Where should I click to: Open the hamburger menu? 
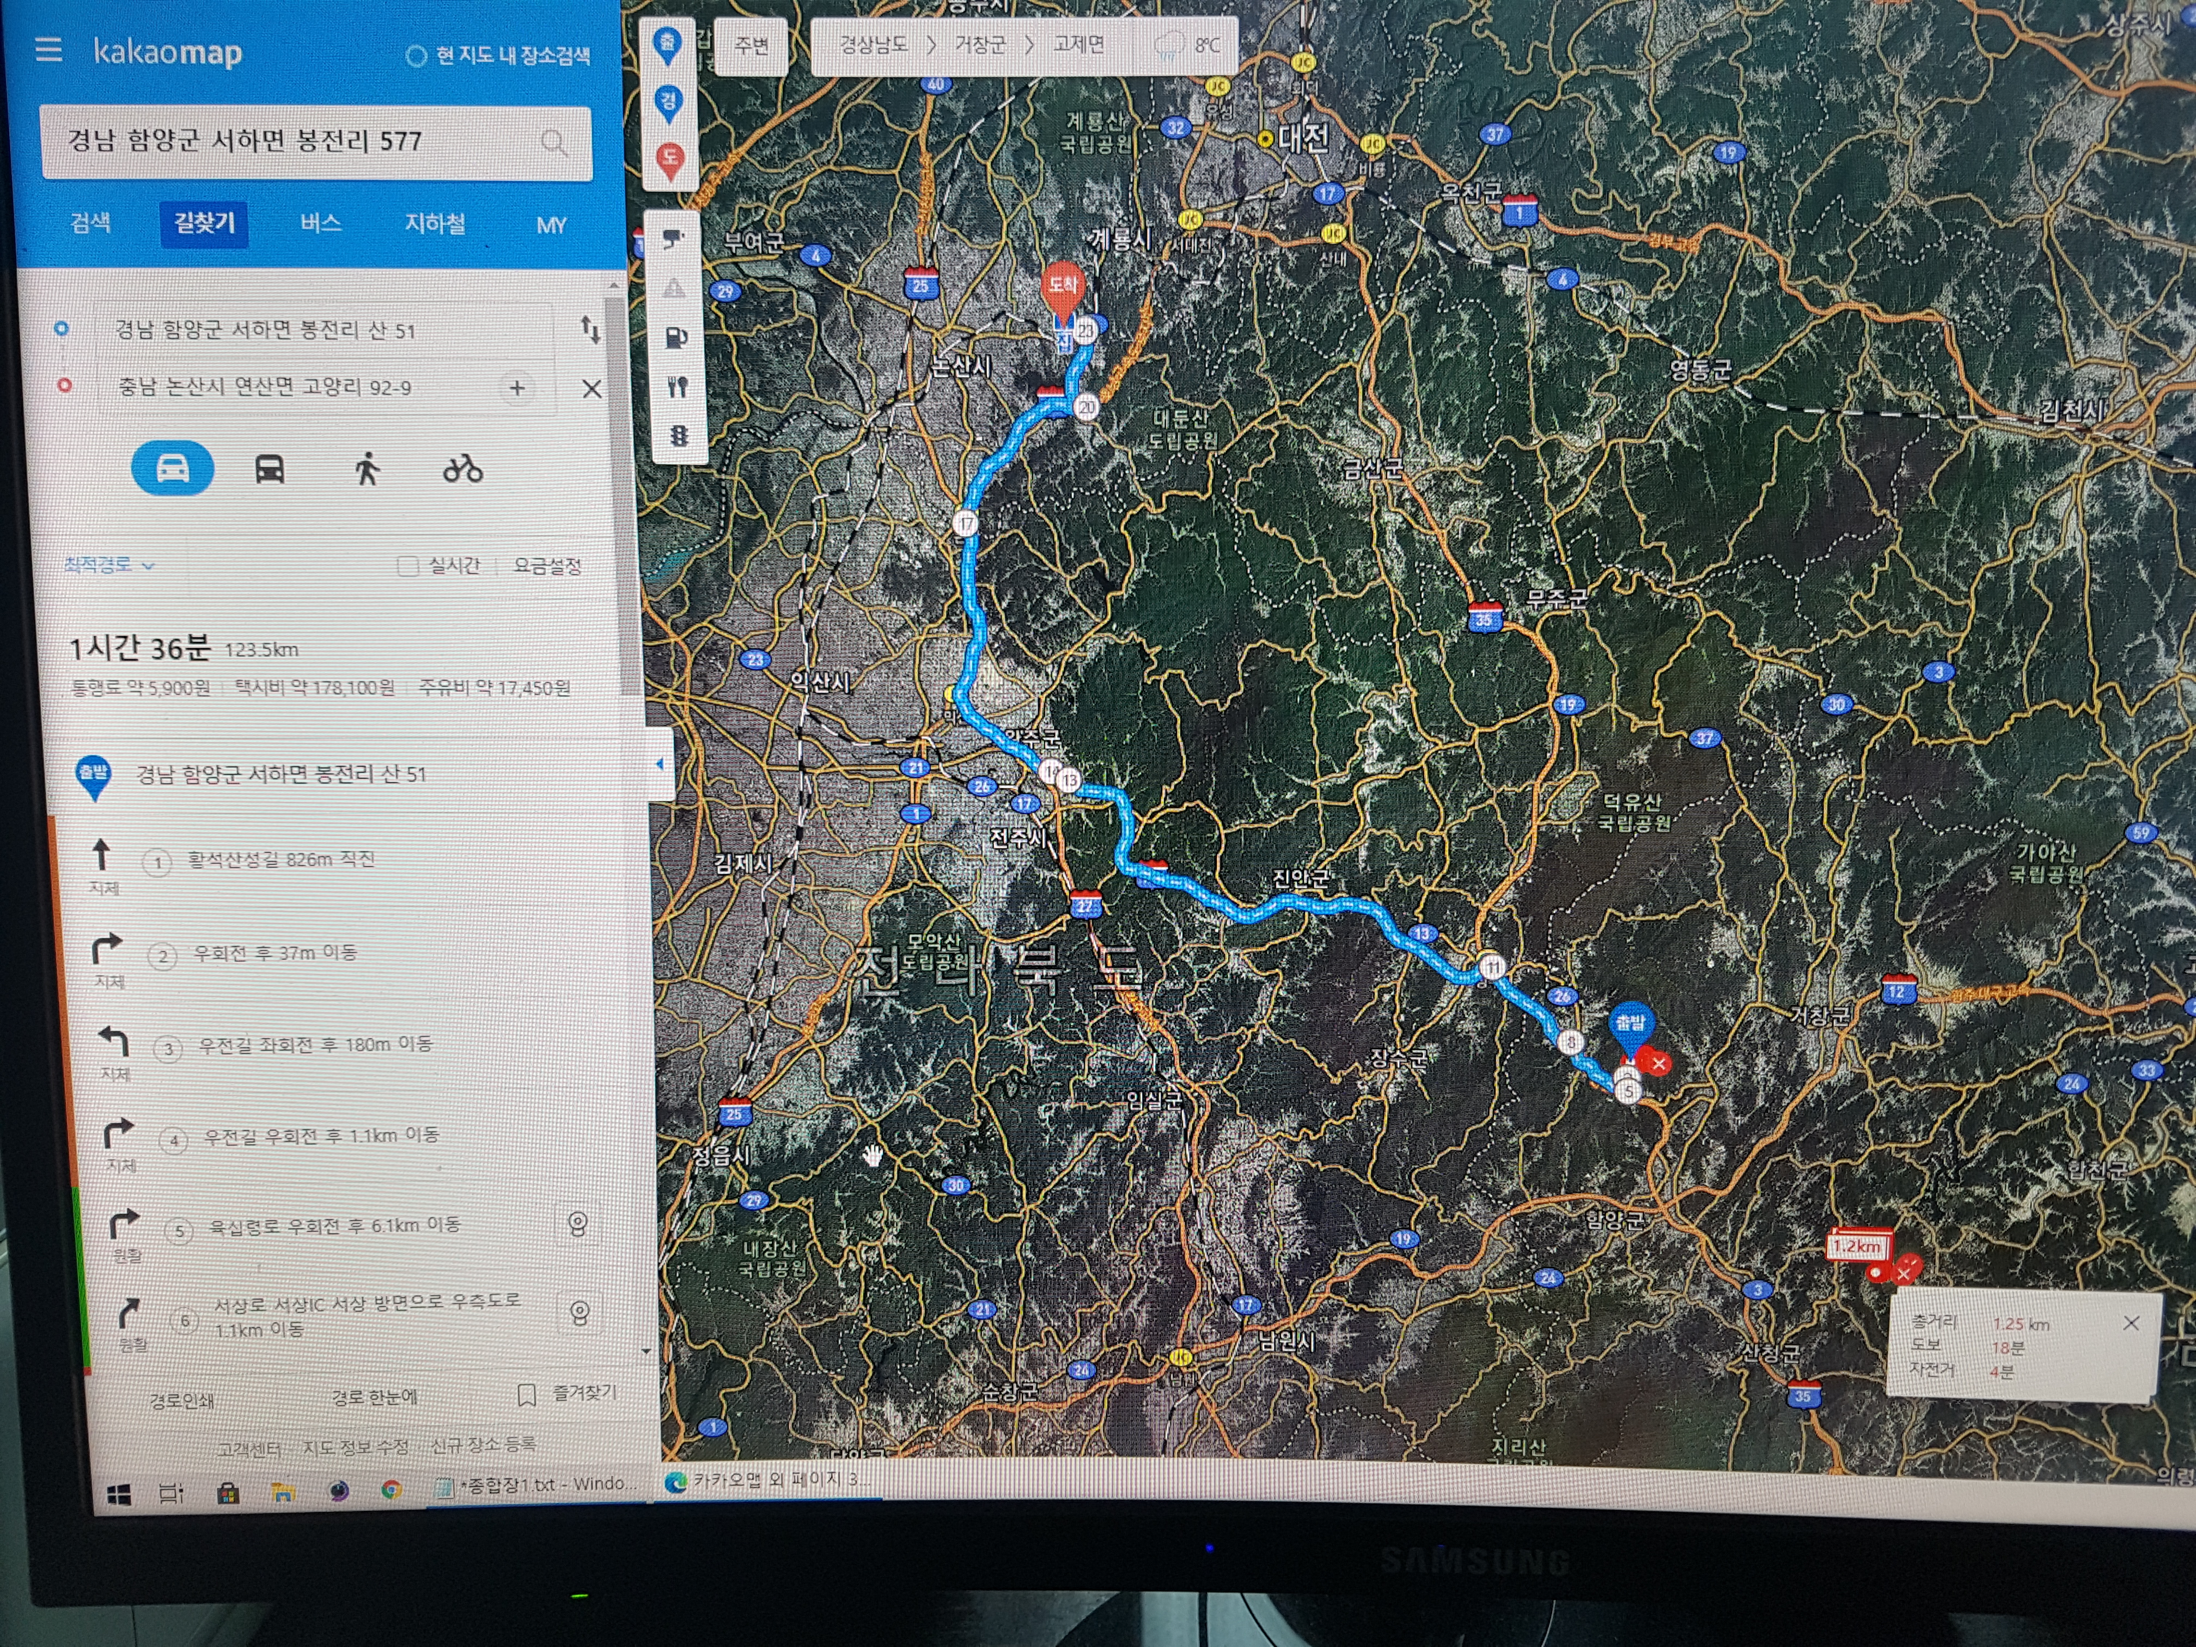(48, 50)
